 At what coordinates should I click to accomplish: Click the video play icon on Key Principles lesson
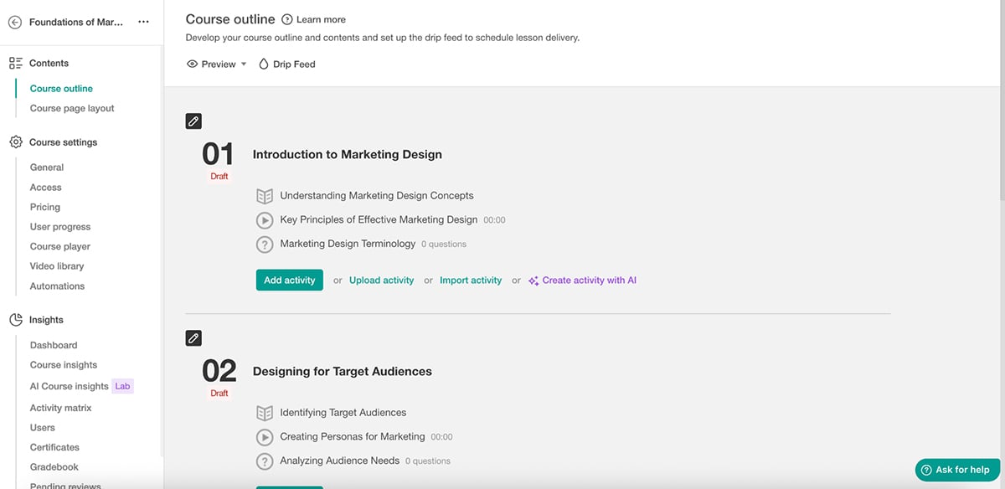tap(265, 219)
